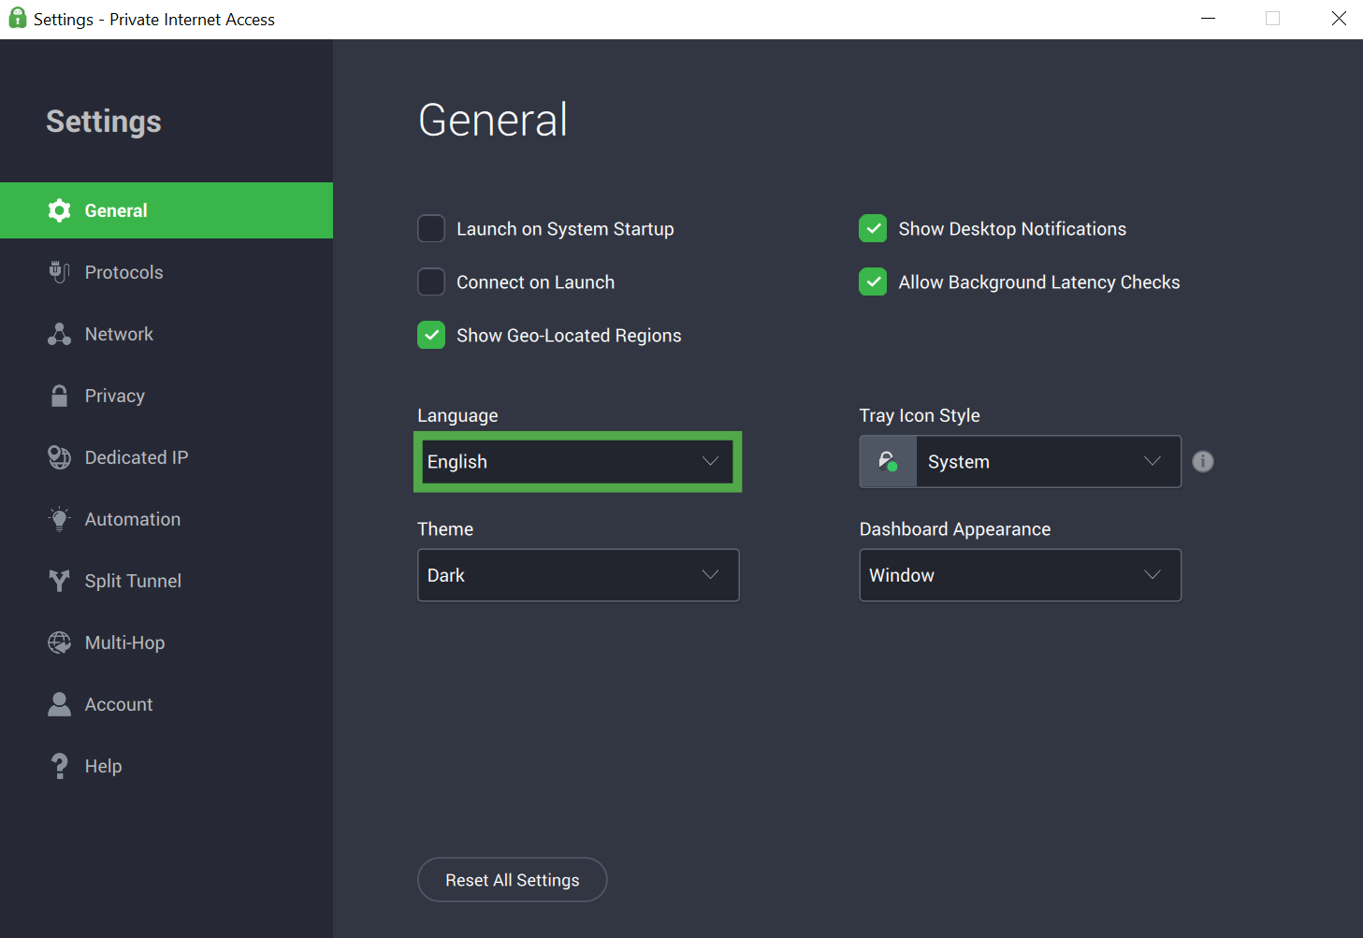This screenshot has width=1363, height=938.
Task: Open the Theme dropdown showing Dark
Action: (x=578, y=575)
